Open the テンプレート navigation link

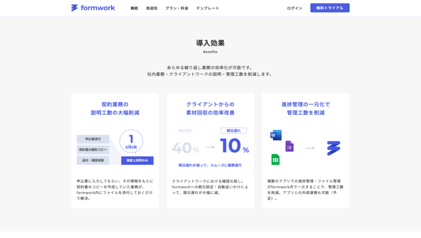coord(208,8)
